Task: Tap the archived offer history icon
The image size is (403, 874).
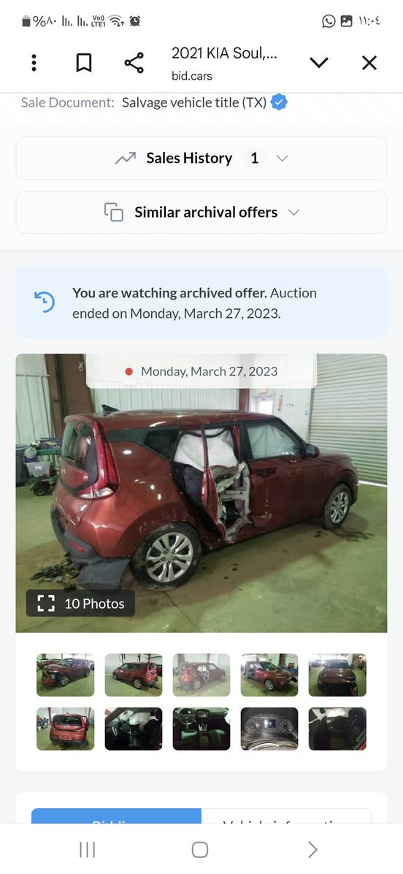Action: (x=45, y=302)
